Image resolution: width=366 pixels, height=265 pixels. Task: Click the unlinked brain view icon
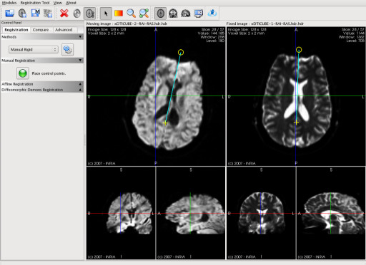77,14
